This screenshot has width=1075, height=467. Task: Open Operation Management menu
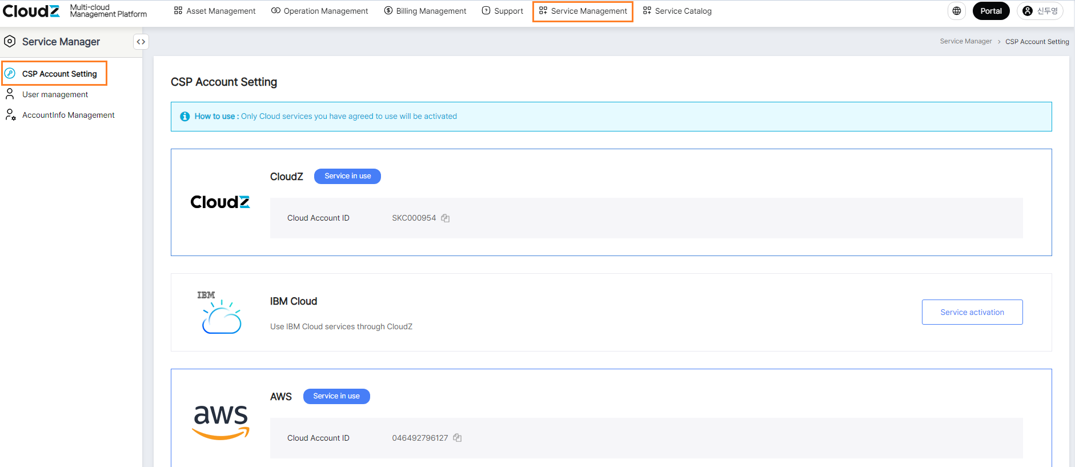pos(320,11)
